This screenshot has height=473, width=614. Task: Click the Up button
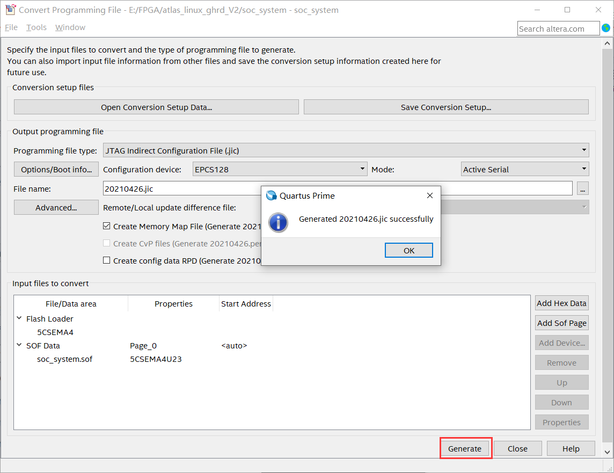coord(561,383)
